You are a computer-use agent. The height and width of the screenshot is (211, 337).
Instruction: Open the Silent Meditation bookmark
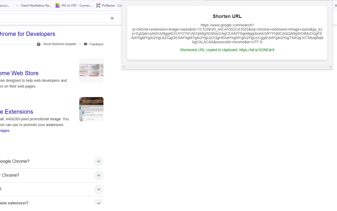click(33, 6)
